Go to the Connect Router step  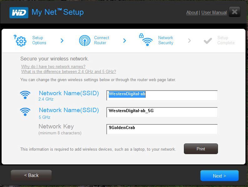pyautogui.click(x=102, y=40)
